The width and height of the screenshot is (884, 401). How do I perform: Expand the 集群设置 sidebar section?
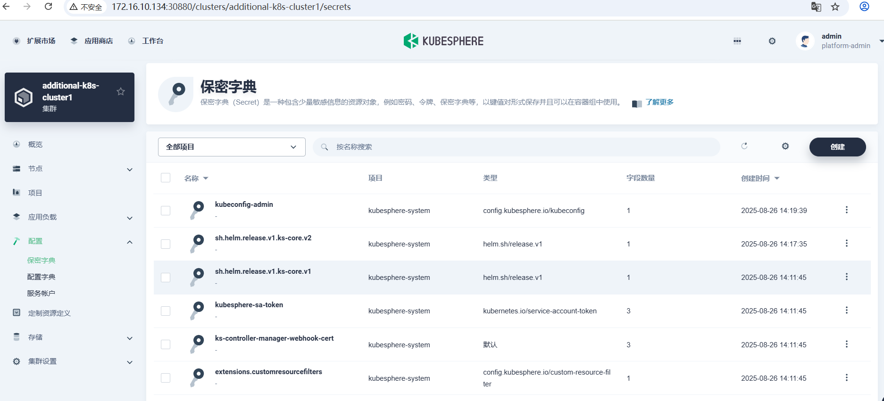pos(130,362)
